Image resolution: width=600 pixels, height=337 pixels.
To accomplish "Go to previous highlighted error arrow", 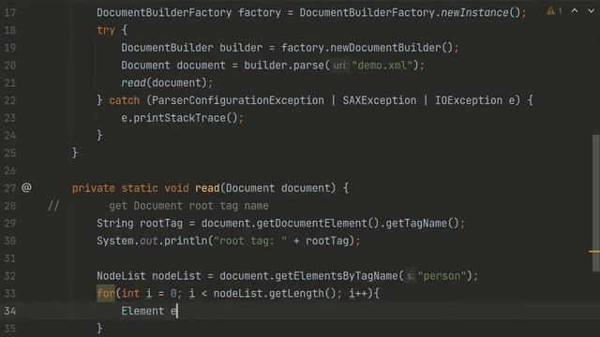I will pos(575,11).
